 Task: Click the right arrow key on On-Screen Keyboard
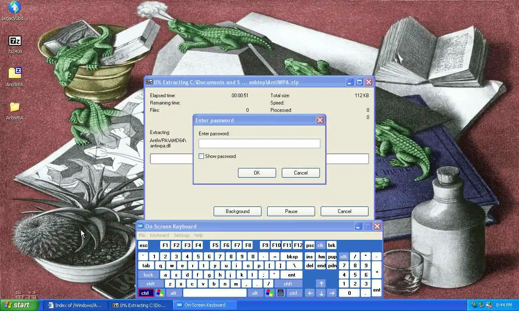point(332,293)
